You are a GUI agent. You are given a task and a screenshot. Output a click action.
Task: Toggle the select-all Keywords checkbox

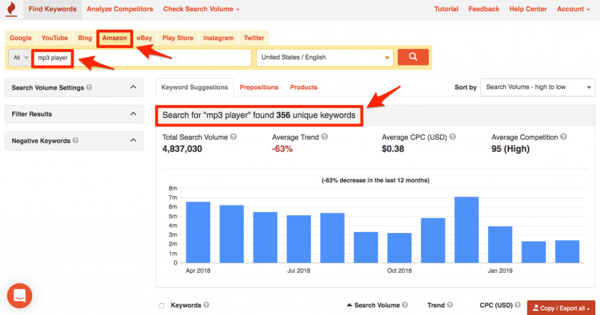(162, 306)
